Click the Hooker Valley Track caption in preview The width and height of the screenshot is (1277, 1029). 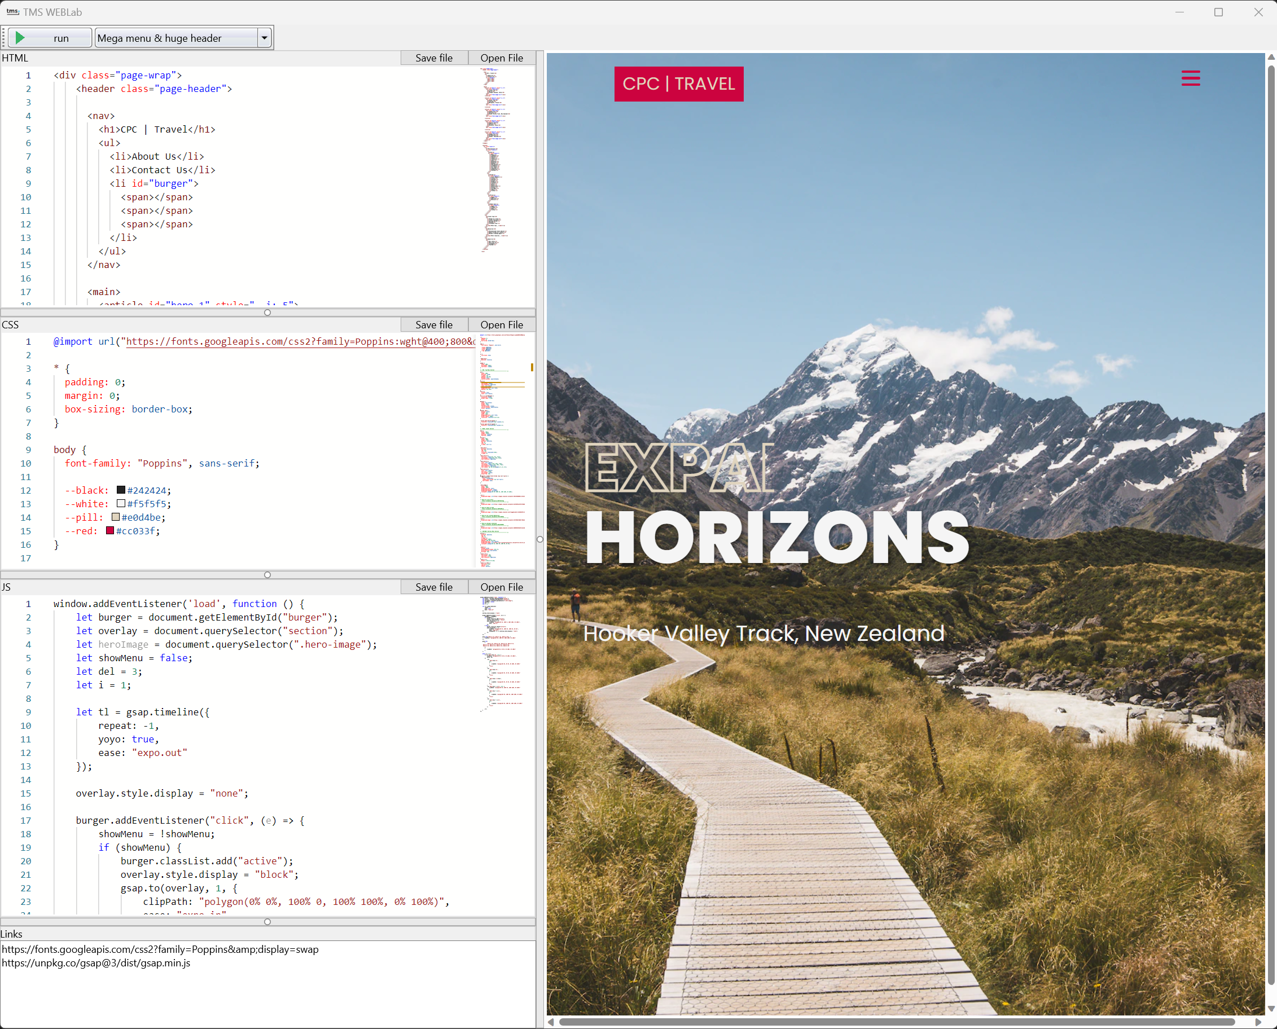click(x=763, y=633)
